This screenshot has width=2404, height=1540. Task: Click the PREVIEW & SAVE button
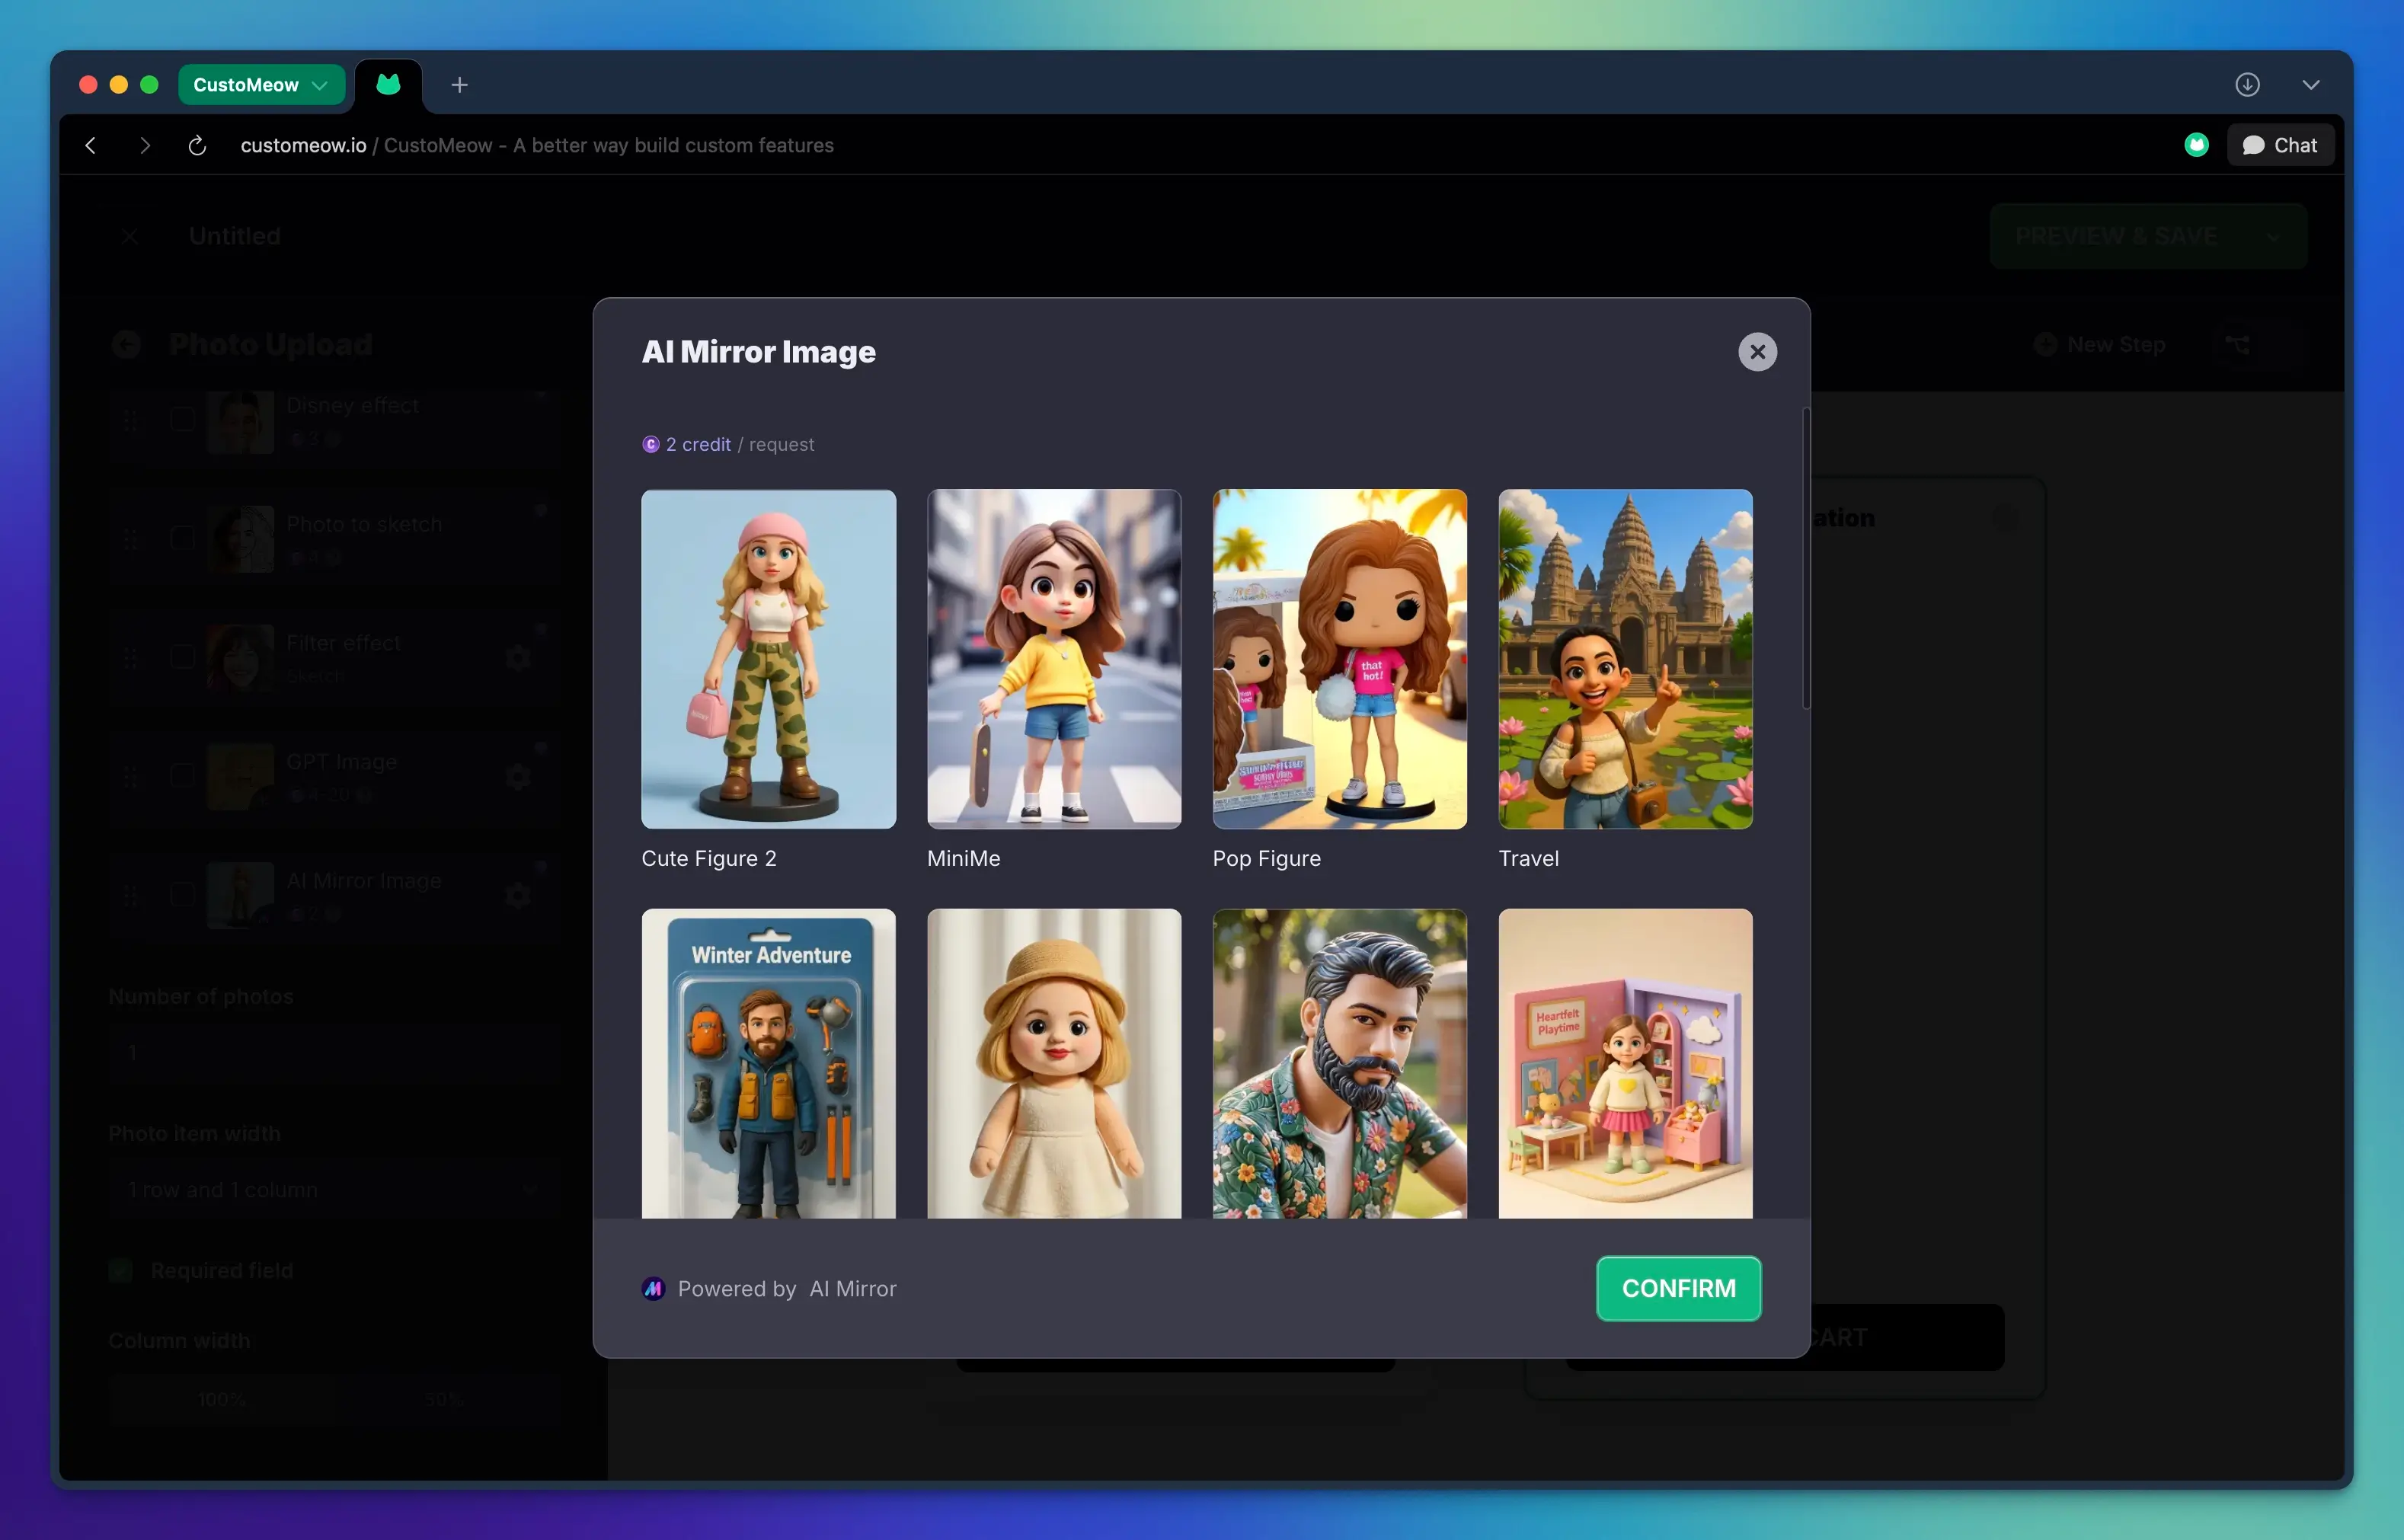coord(2116,236)
